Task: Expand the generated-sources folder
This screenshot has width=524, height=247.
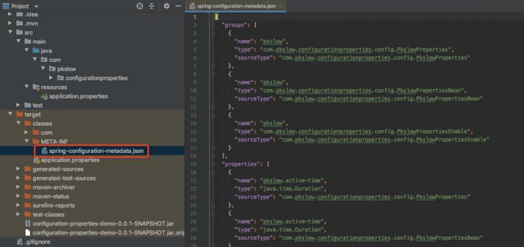Action: click(x=18, y=169)
